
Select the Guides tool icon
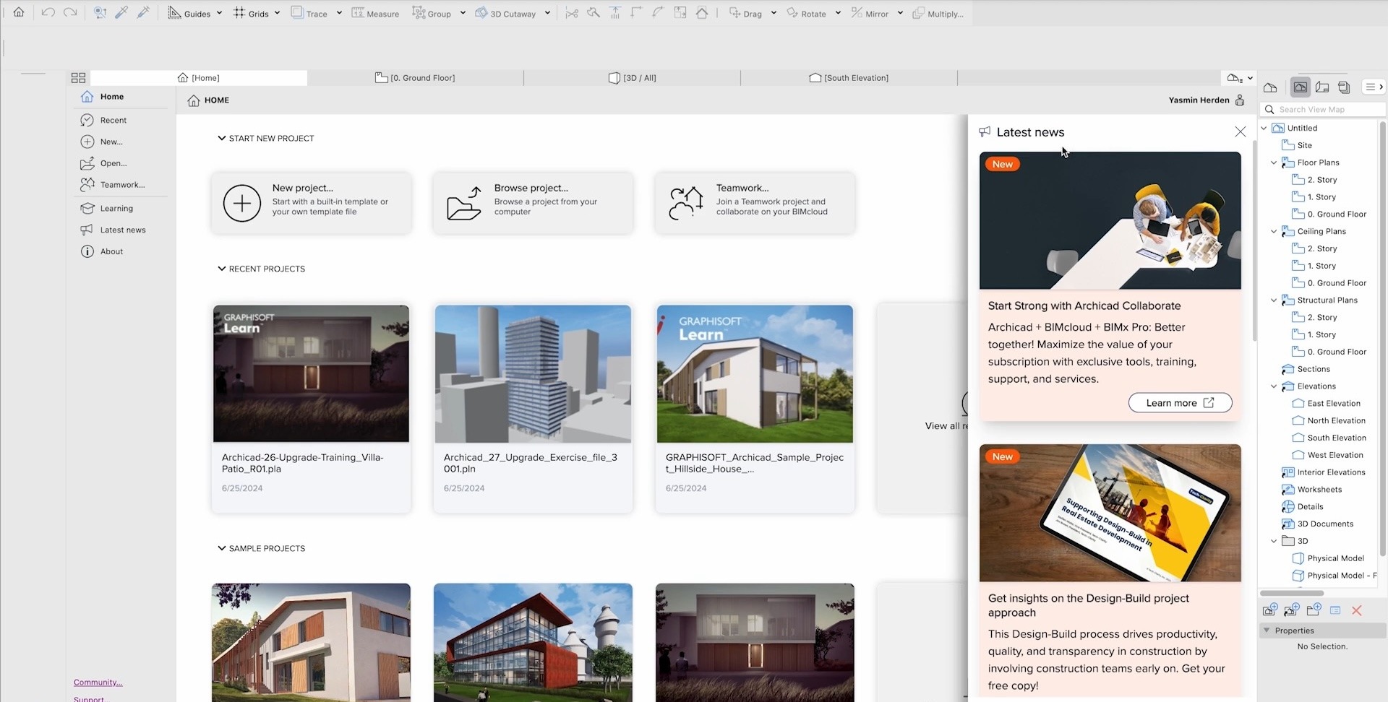point(174,12)
